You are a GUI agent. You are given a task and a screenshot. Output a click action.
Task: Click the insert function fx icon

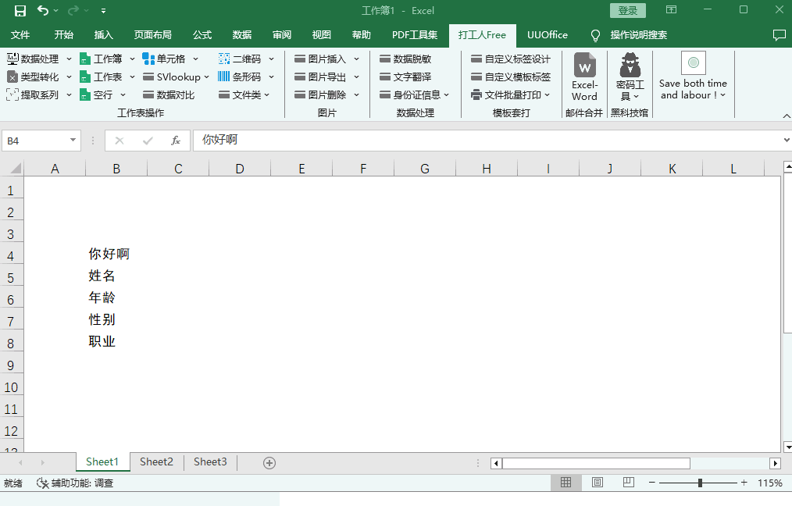[175, 141]
